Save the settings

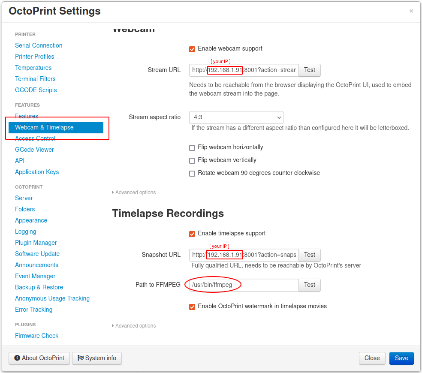401,358
